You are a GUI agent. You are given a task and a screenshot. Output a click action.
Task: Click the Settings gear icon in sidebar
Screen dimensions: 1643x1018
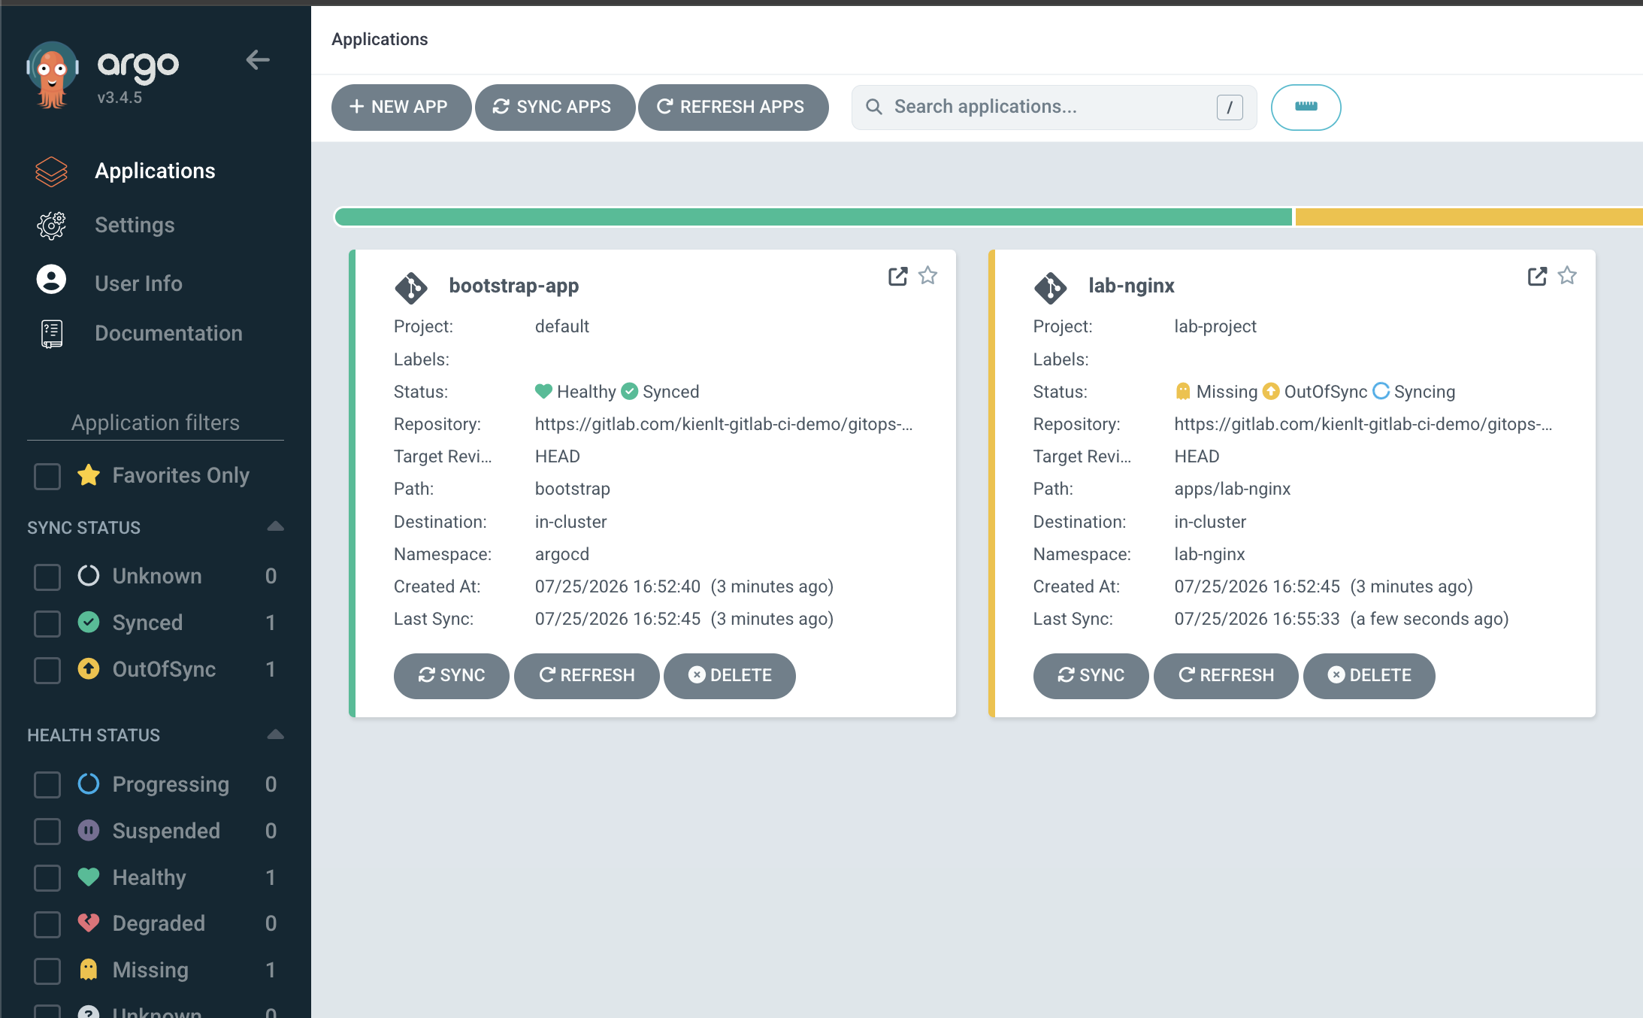point(51,225)
